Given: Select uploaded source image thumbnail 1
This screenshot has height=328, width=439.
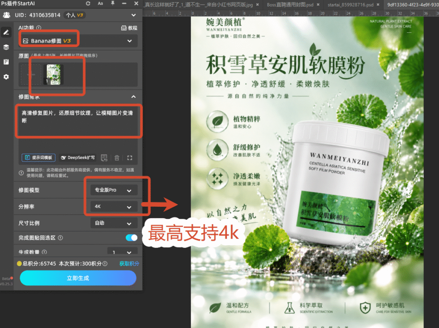Looking at the screenshot, I should (x=53, y=75).
